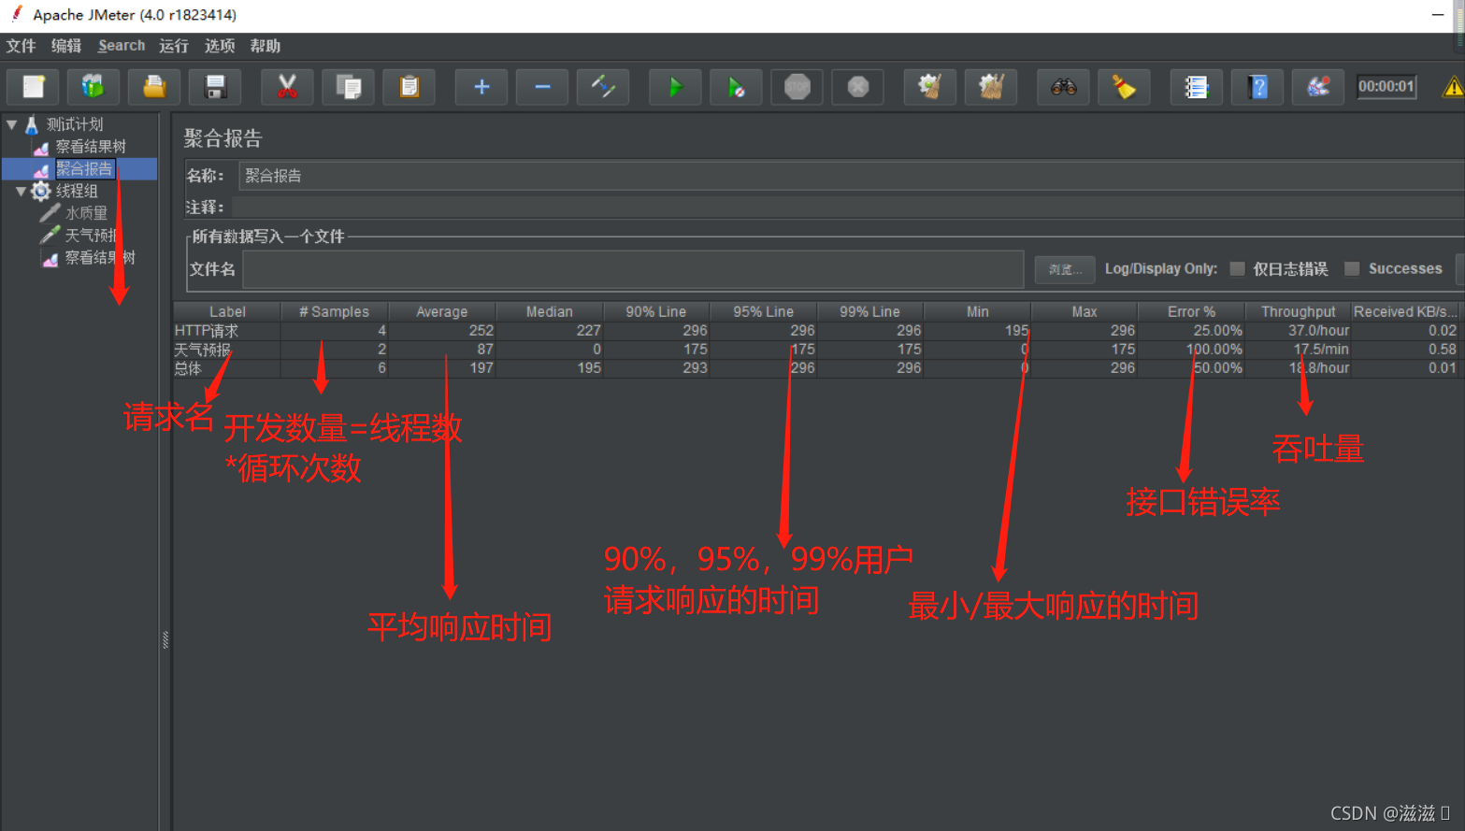Select 察看结果树 under 线程组

click(x=100, y=258)
